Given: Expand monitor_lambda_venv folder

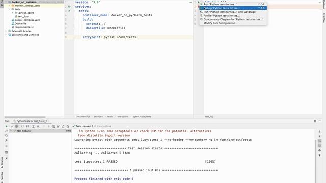Looking at the screenshot, I should (x=9, y=6).
